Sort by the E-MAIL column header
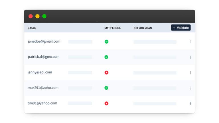Screen dimensions: 219x123 click(x=32, y=28)
